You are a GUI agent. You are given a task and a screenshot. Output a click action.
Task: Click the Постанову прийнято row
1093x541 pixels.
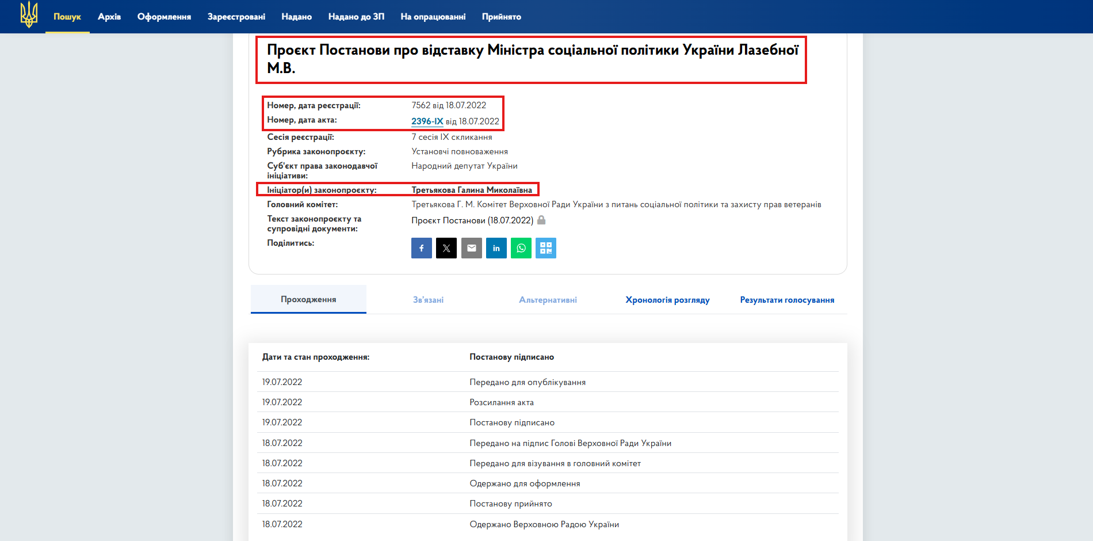(x=548, y=504)
